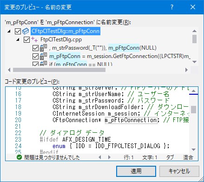Click the キャンセル cancel button
204x182 pixels.
(179, 171)
